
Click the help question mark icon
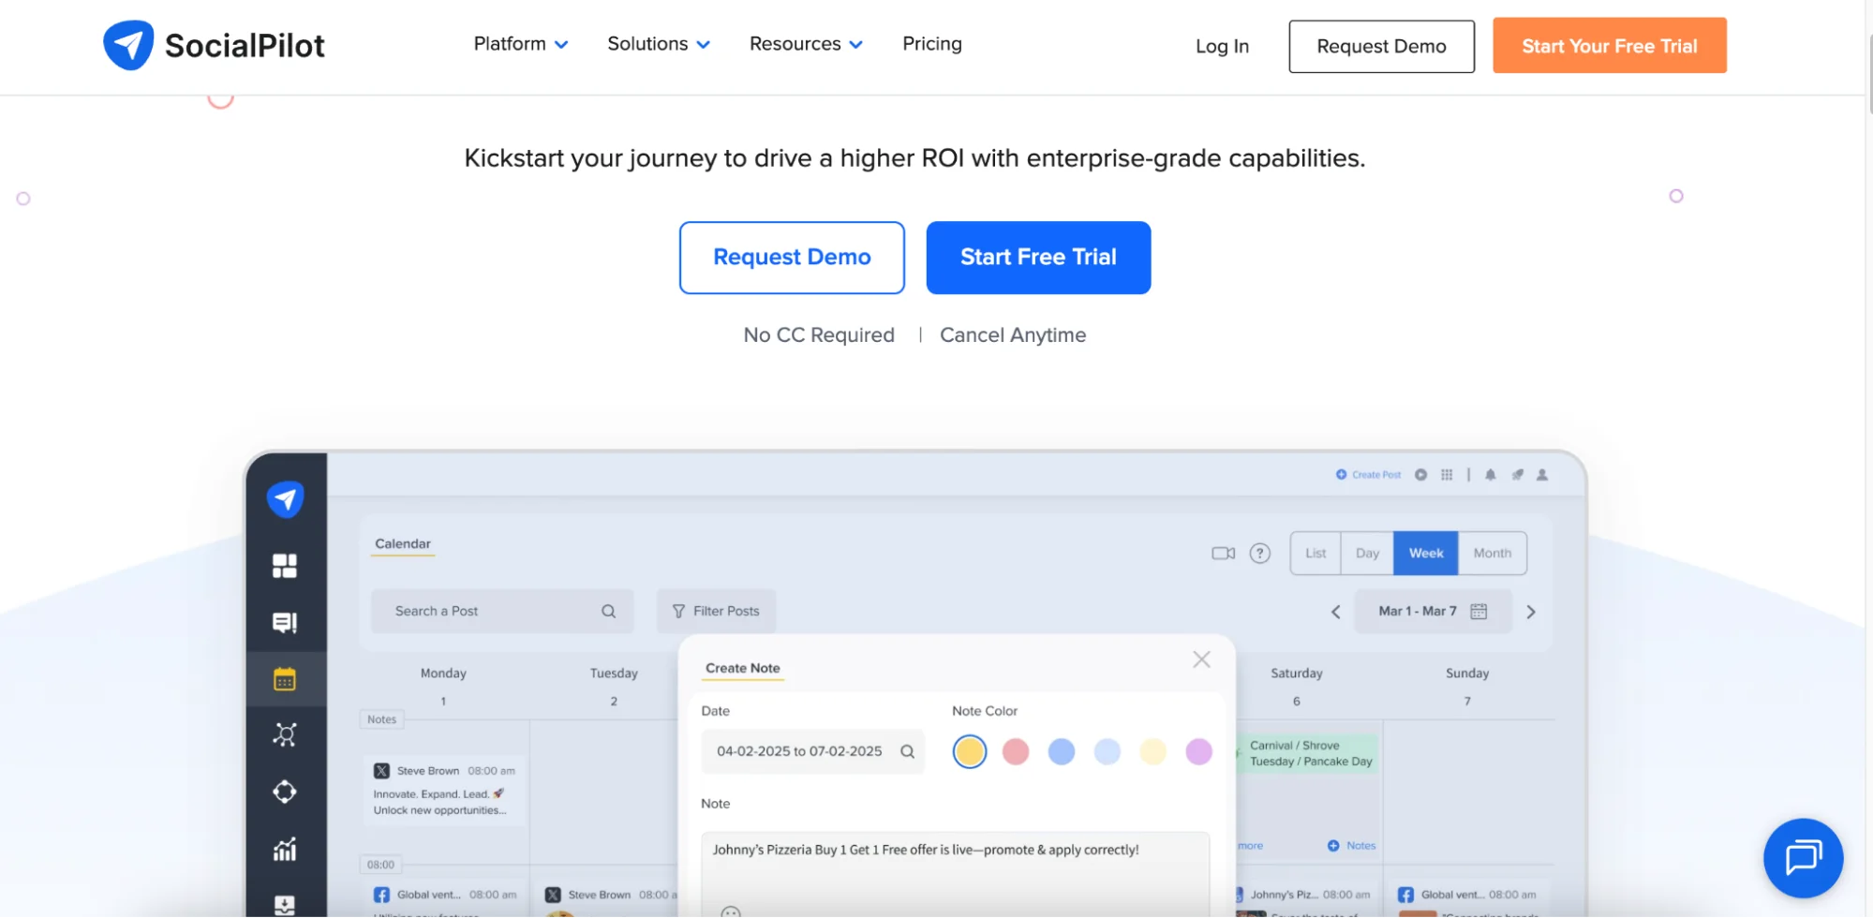[x=1260, y=554]
